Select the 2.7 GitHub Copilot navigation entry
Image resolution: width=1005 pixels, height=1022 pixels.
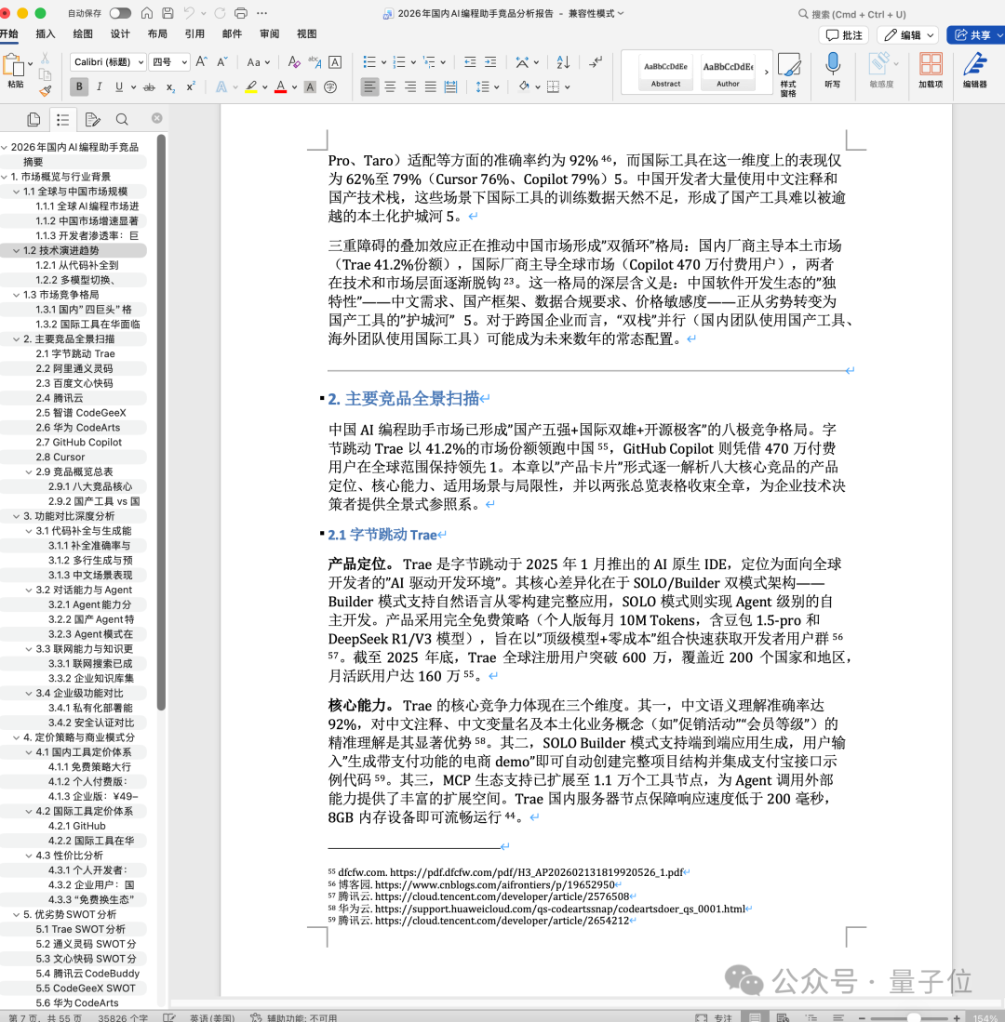click(x=78, y=442)
